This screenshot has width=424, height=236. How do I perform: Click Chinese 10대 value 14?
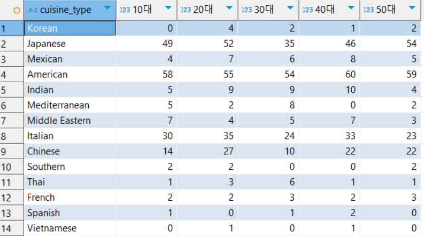pyautogui.click(x=147, y=151)
